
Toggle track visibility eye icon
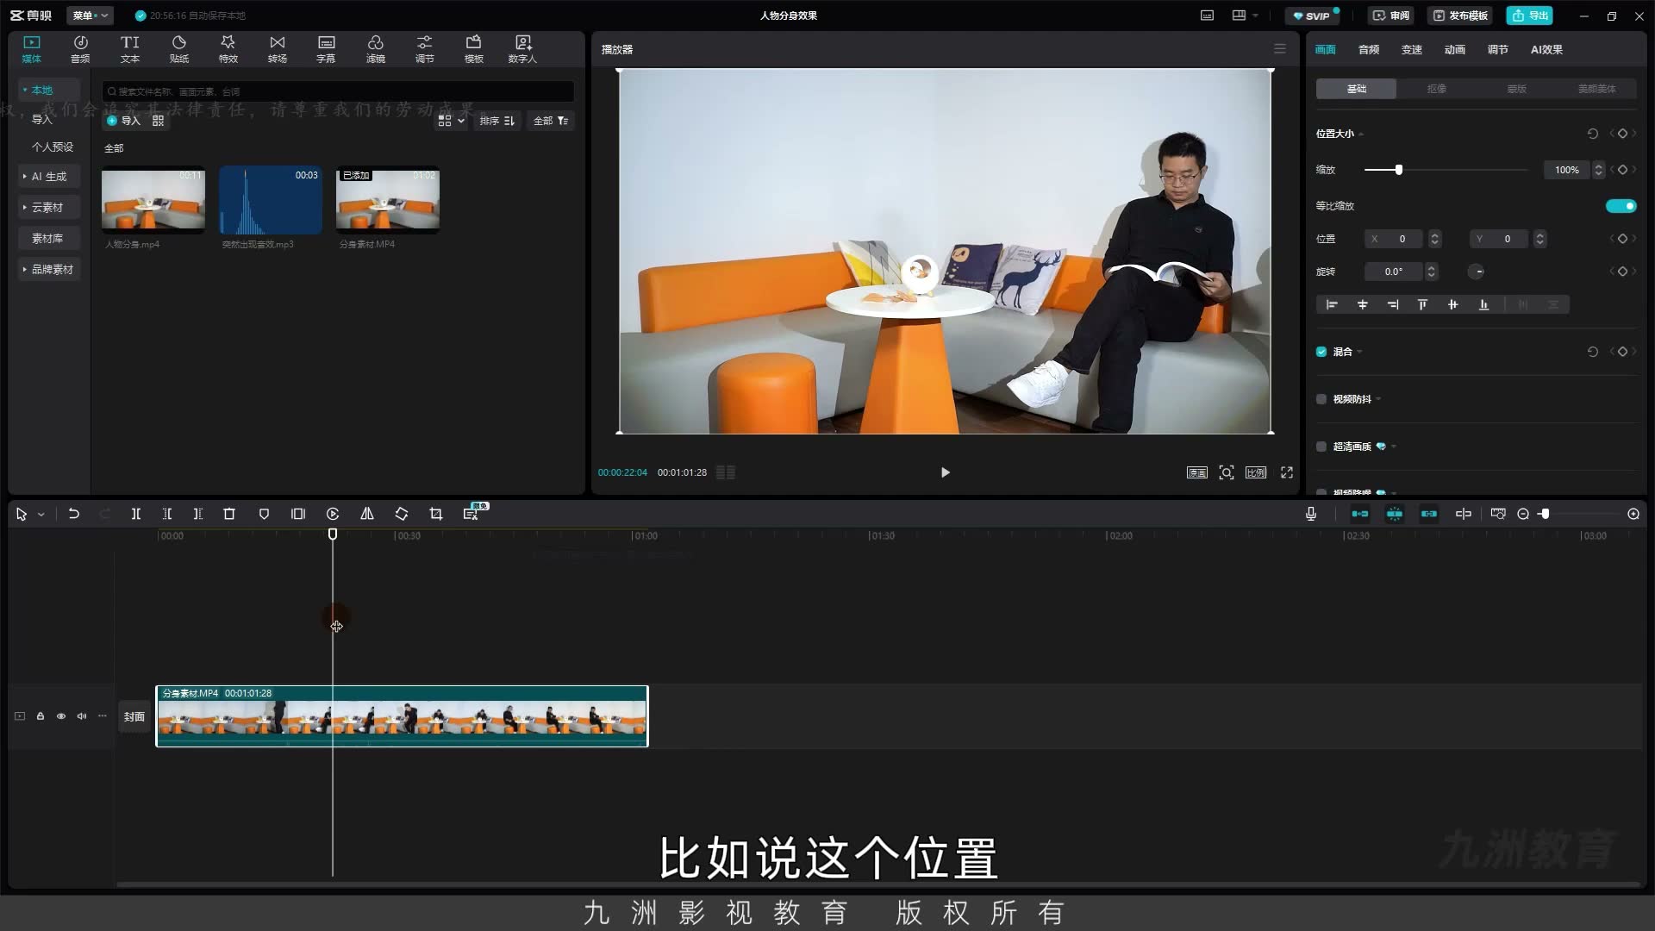[61, 716]
